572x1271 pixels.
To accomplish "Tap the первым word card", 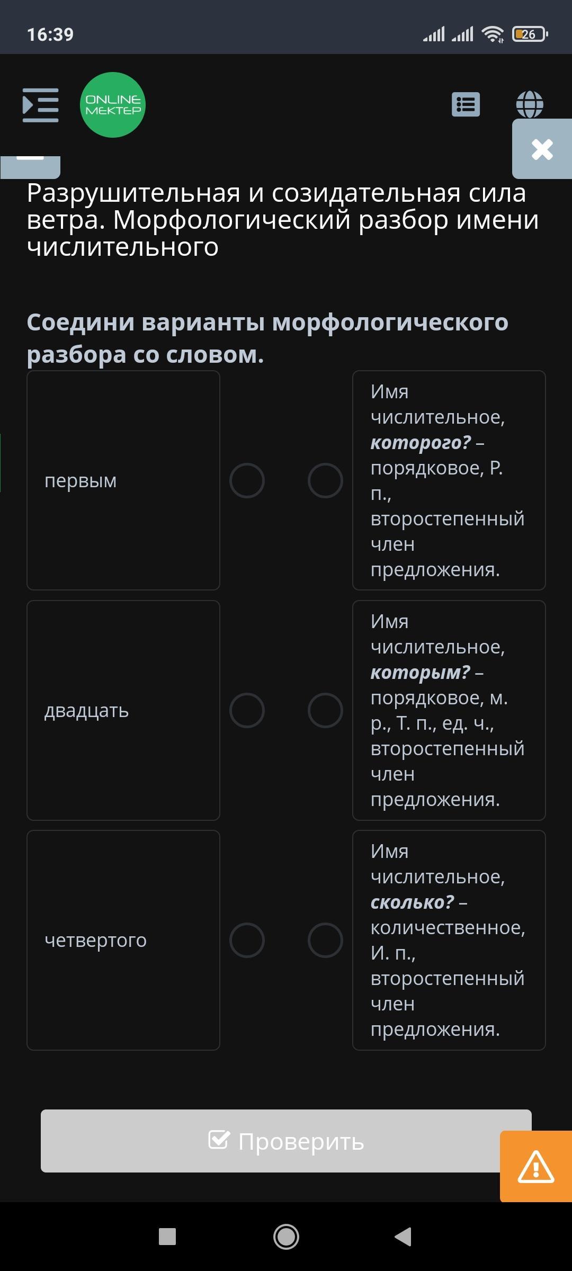I will [123, 480].
